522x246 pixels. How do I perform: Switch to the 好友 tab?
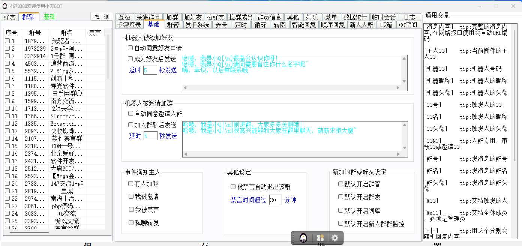click(10, 17)
